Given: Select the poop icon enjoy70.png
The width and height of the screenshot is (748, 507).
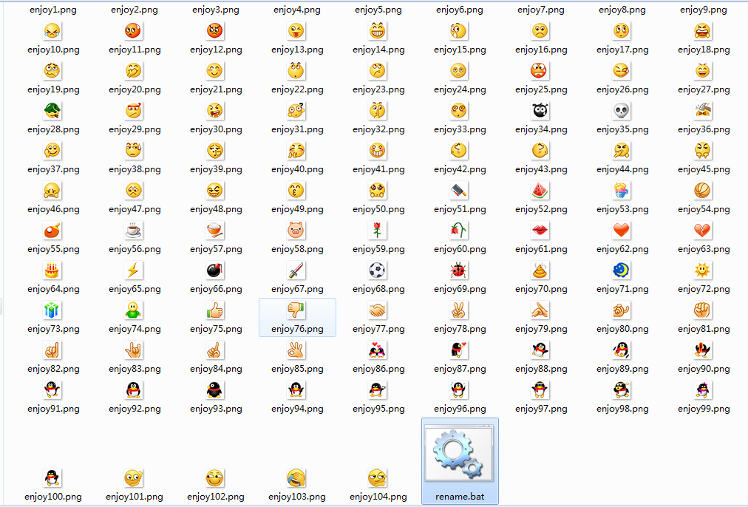Looking at the screenshot, I should [x=540, y=270].
